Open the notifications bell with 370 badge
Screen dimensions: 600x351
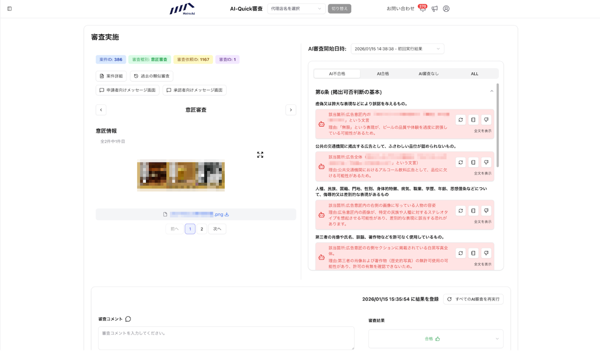[x=422, y=9]
